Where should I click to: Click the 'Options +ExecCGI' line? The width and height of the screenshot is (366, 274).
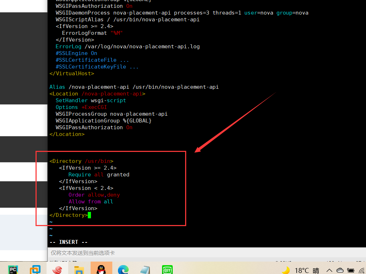[81, 107]
